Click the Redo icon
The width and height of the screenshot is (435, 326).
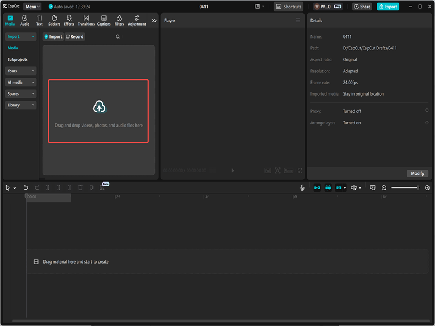click(x=36, y=187)
